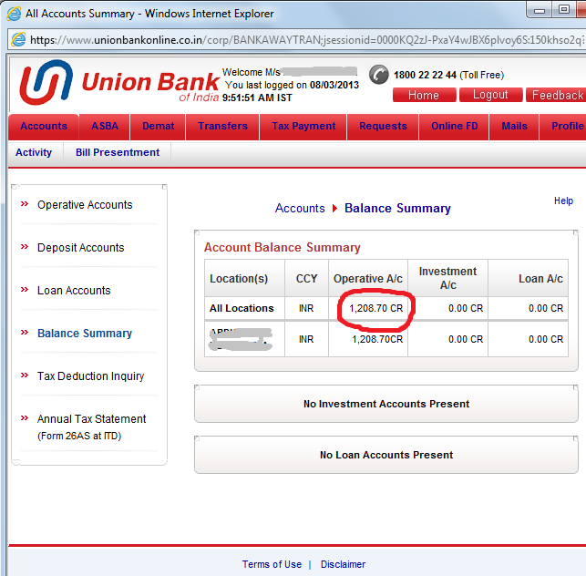
Task: Click the arrow icon beside Annual Tax Statement
Action: [x=25, y=418]
